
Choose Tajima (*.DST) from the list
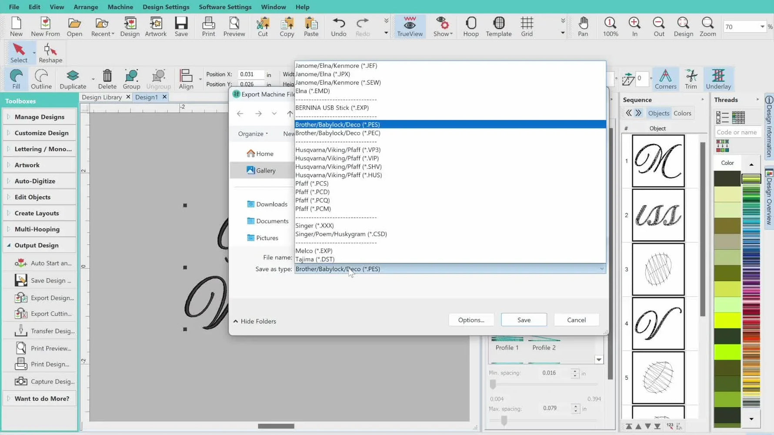click(450, 259)
